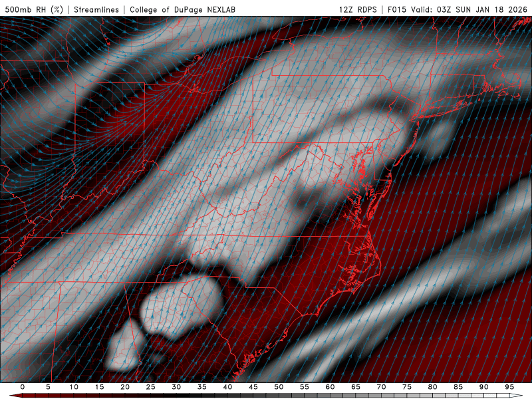This screenshot has width=532, height=399.
Task: Click the colorbar label "35"
Action: 202,387
